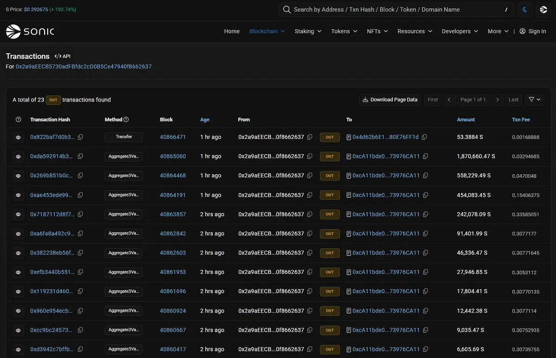The height and width of the screenshot is (358, 556).
Task: Click the help icon in table header
Action: 19,119
